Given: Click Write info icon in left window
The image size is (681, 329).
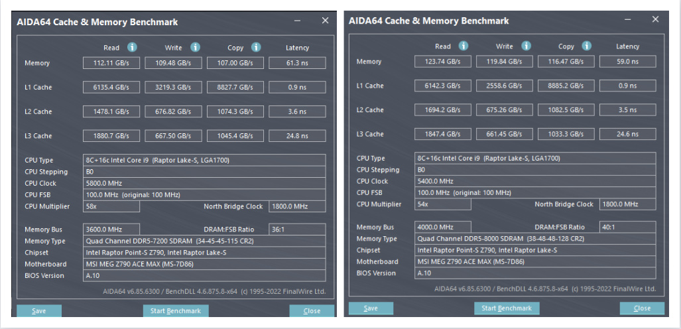Looking at the screenshot, I should (195, 47).
